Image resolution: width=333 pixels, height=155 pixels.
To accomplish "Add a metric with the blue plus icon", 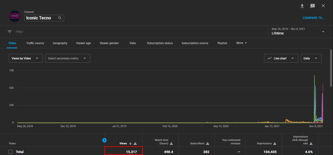I will point(105,140).
